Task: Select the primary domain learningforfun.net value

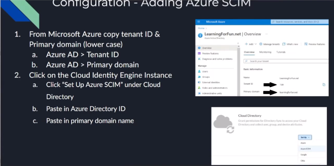Action: 288,92
